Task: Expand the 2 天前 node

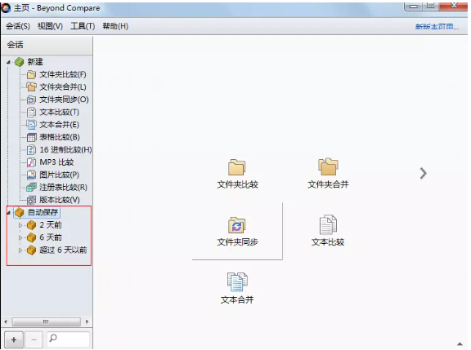Action: tap(20, 225)
